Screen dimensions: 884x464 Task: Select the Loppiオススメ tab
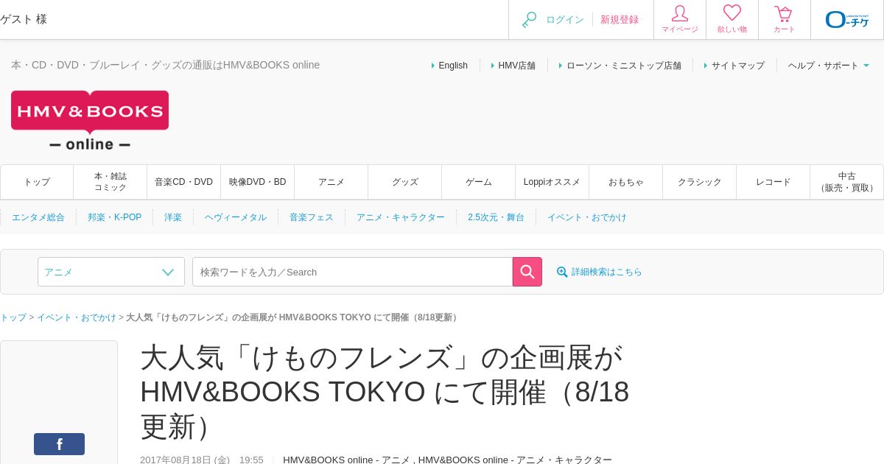552,182
